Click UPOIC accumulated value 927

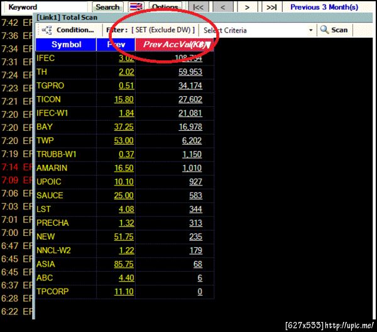[195, 182]
